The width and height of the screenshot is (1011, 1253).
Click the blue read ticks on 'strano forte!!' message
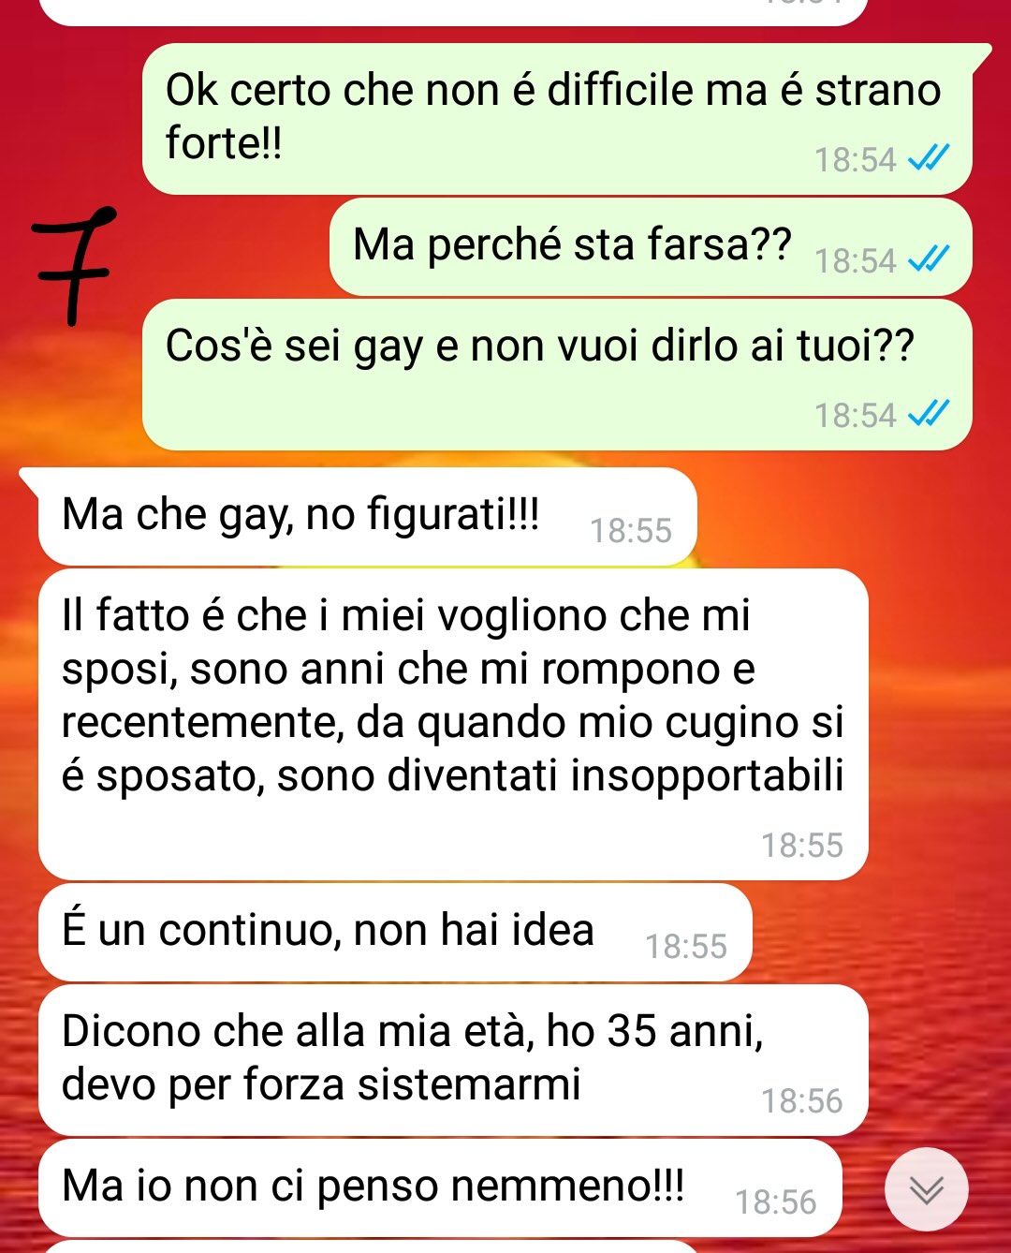930,159
